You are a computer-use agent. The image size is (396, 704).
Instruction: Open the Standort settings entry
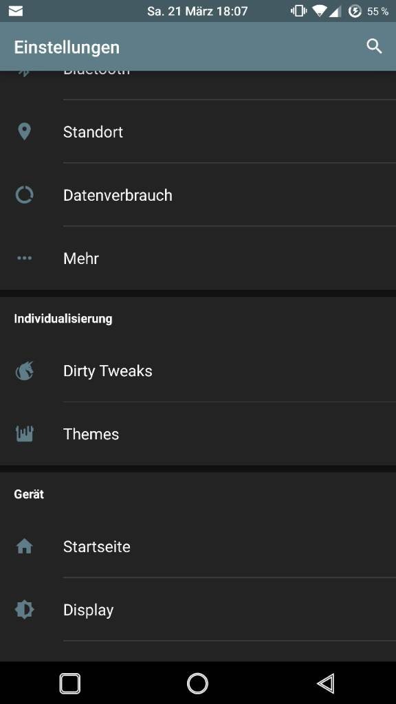(x=198, y=132)
